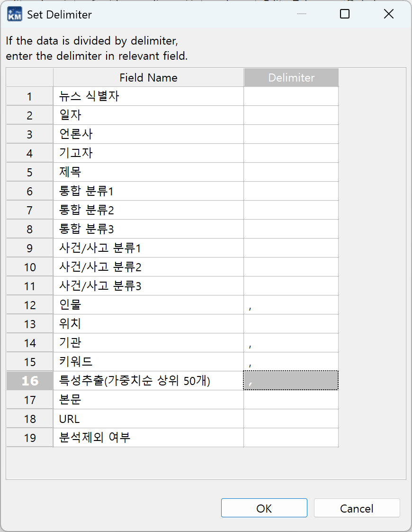Viewport: 412px width, 532px height.
Task: Click the 통합 분류1 field name cell
Action: point(148,191)
